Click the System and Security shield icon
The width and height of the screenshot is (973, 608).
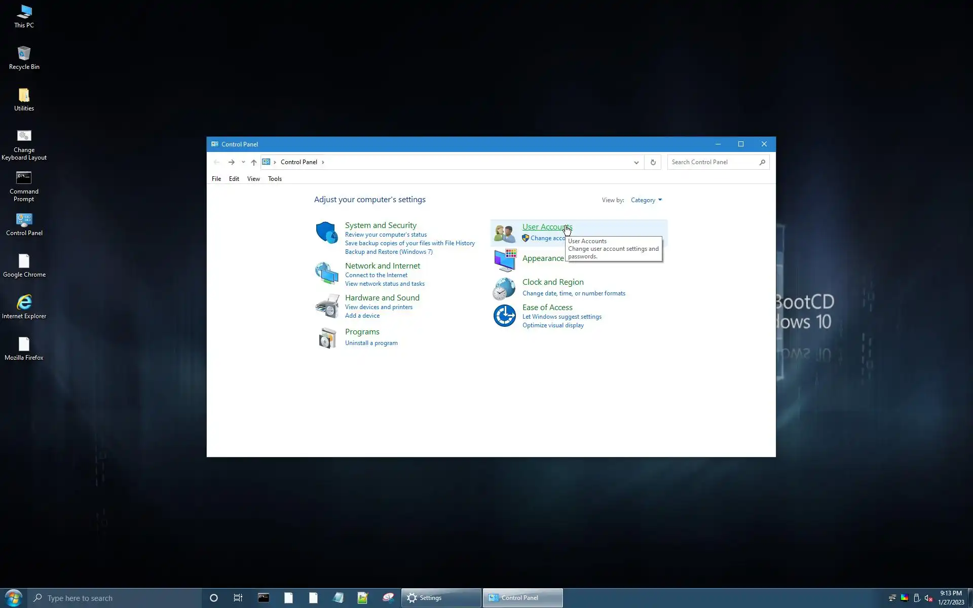tap(326, 233)
